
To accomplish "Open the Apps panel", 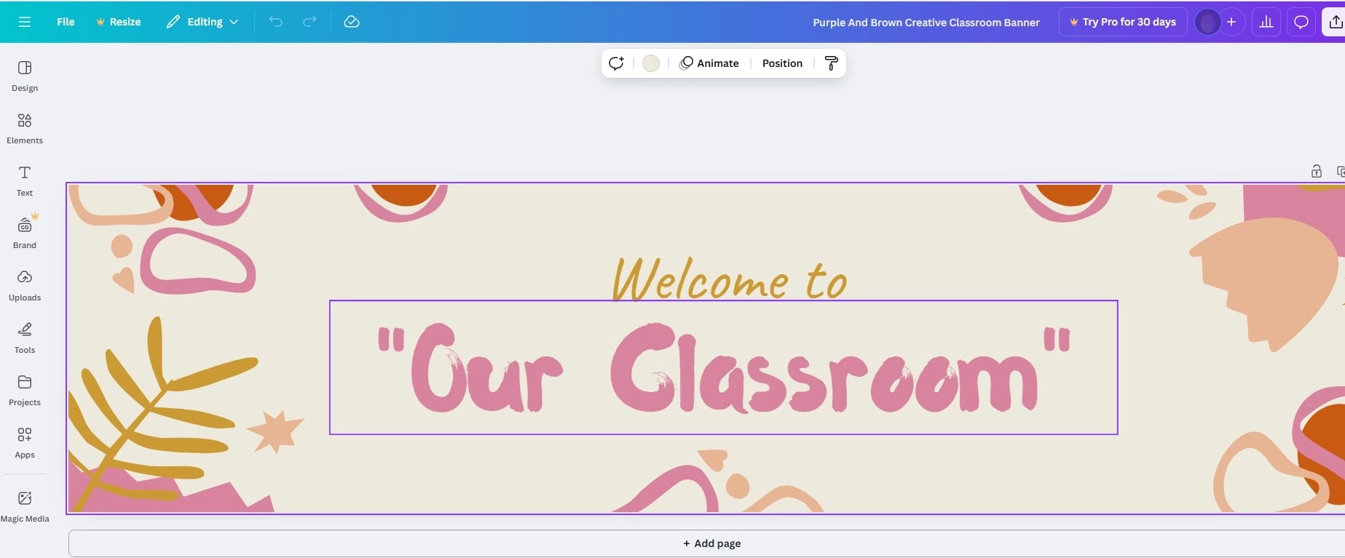I will click(x=25, y=442).
